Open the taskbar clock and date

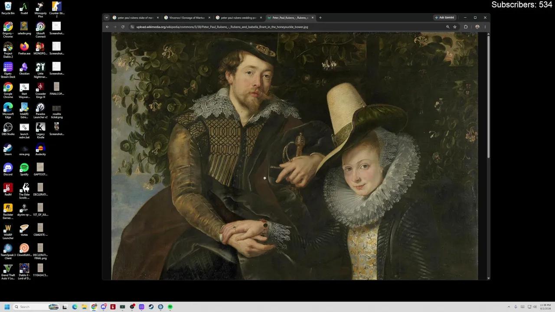tap(545, 307)
